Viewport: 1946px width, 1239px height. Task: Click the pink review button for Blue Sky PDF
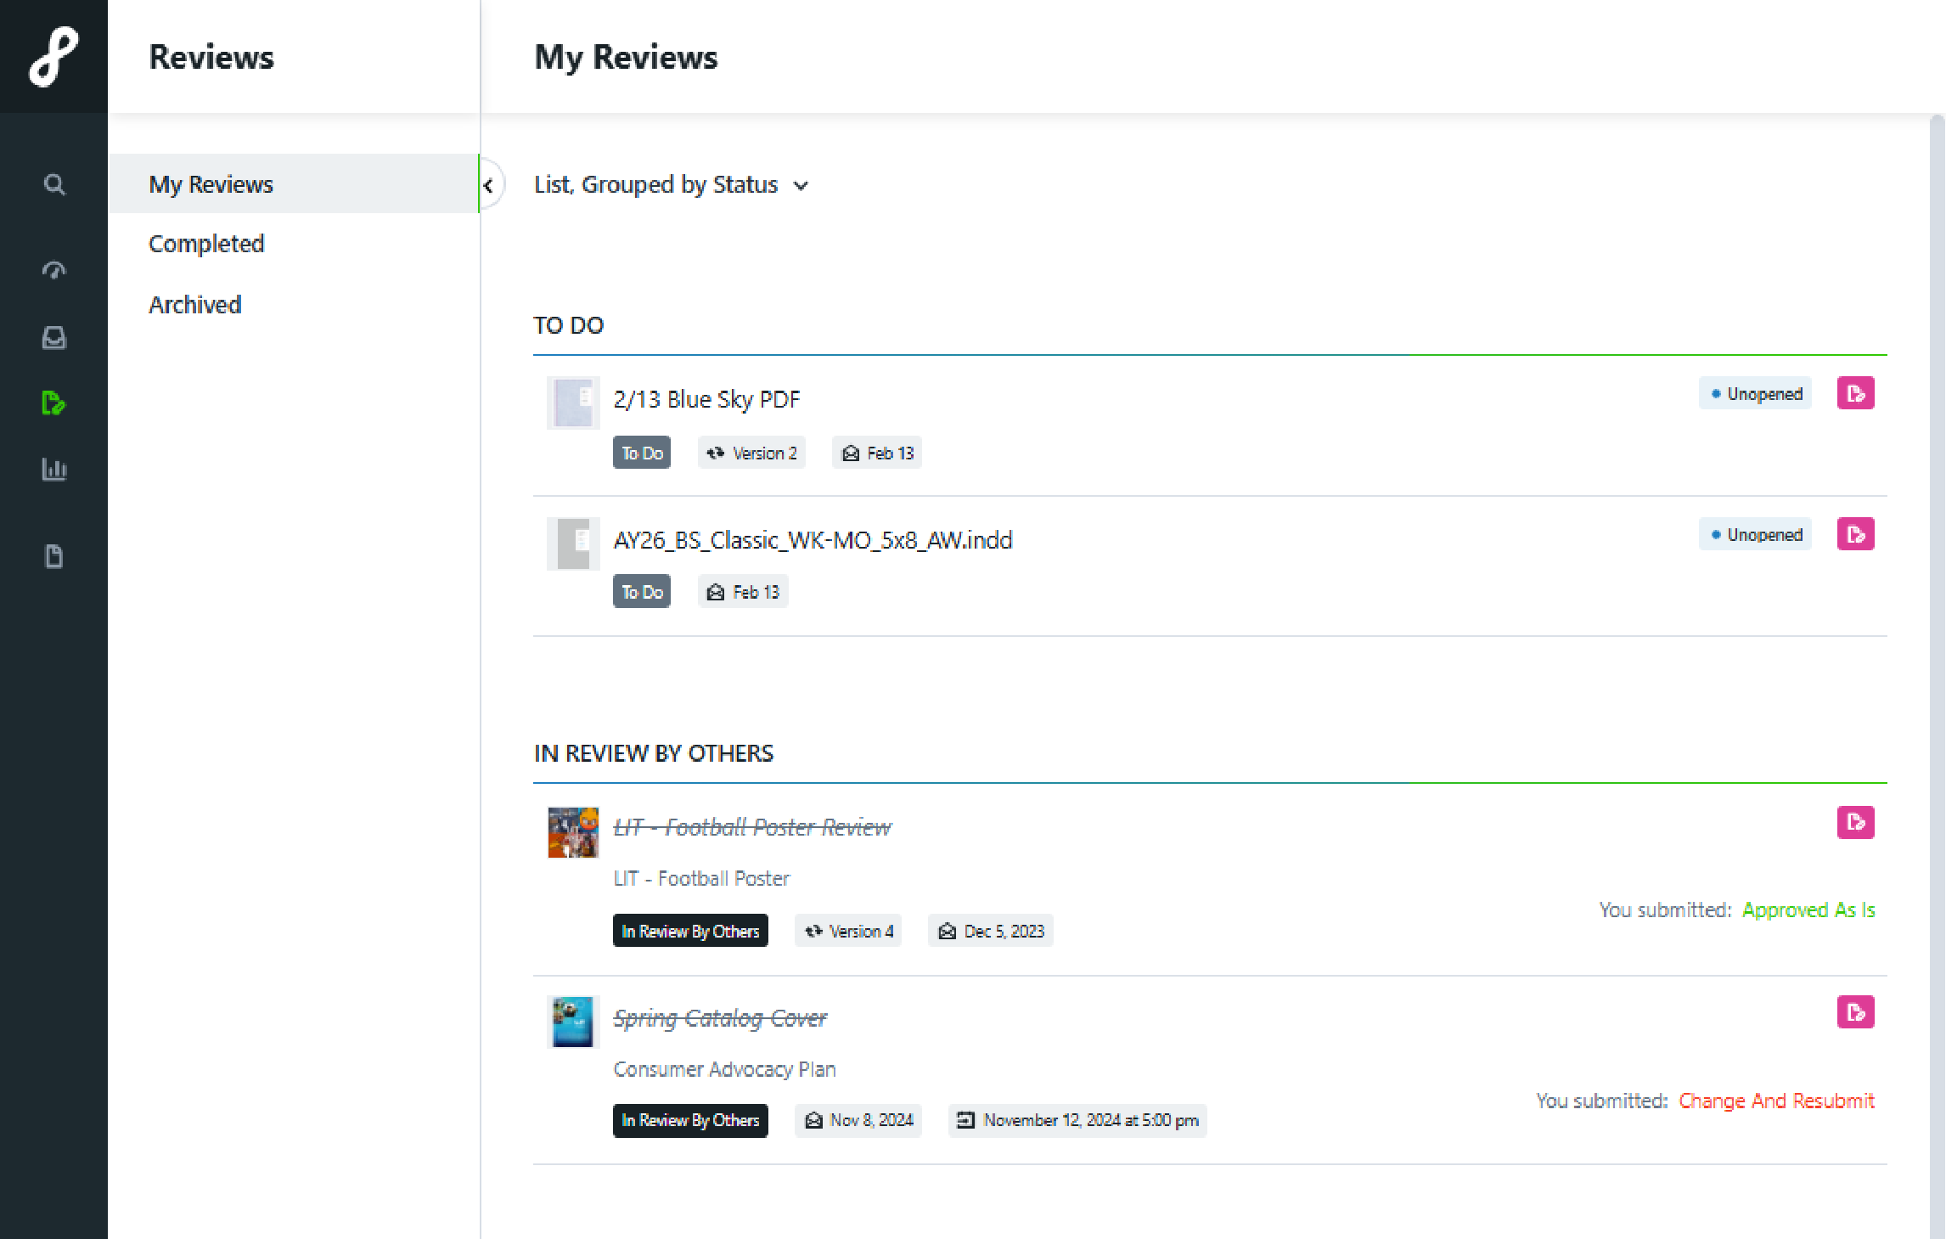coord(1857,395)
